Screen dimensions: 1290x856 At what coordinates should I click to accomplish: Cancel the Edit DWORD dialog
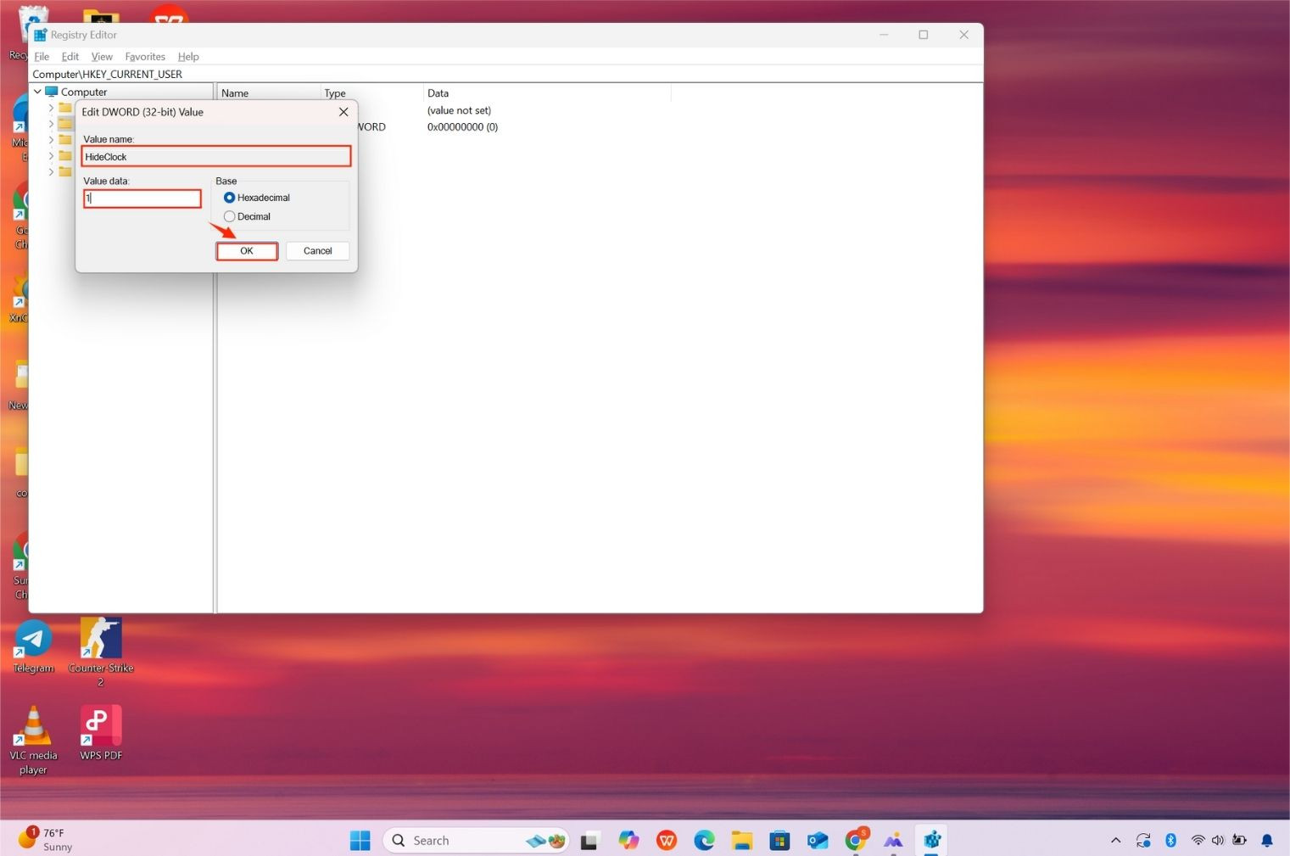click(317, 250)
